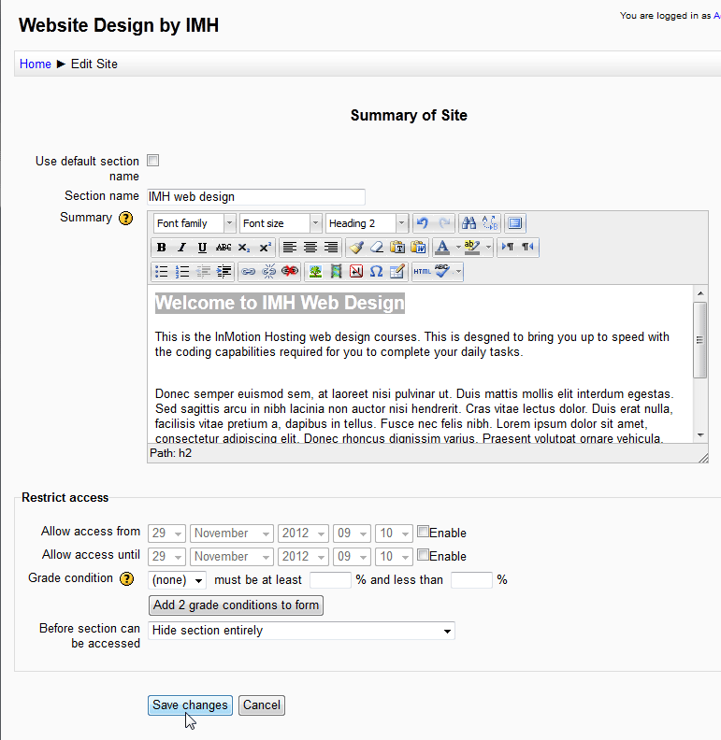The image size is (721, 740).
Task: Set left-to-right text direction
Action: 508,247
